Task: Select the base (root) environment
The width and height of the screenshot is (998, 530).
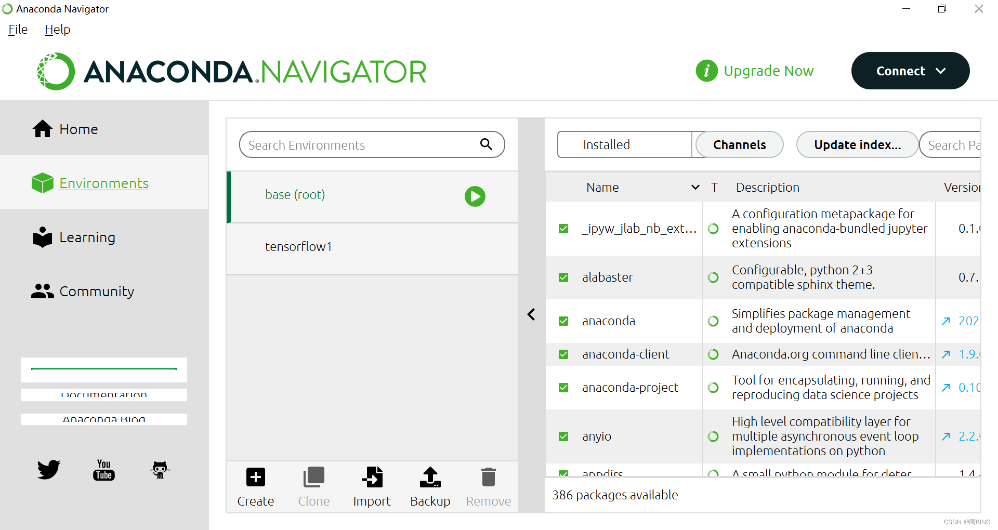Action: tap(372, 196)
